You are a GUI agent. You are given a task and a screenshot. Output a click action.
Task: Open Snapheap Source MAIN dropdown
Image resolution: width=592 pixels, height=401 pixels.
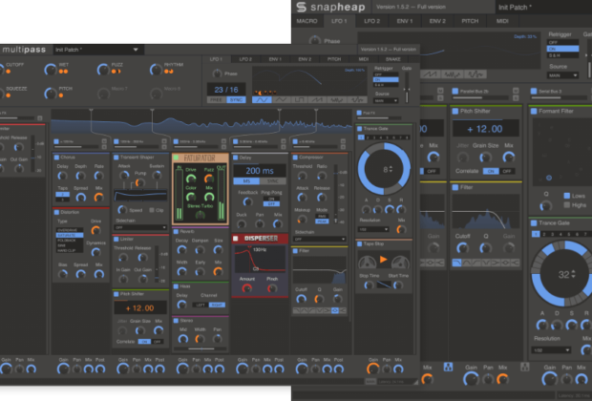pos(562,75)
